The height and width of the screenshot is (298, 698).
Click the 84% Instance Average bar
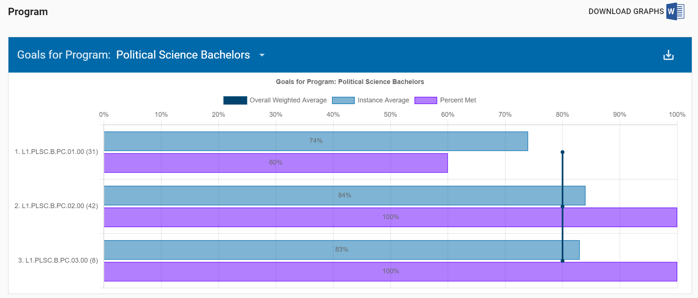(x=344, y=195)
